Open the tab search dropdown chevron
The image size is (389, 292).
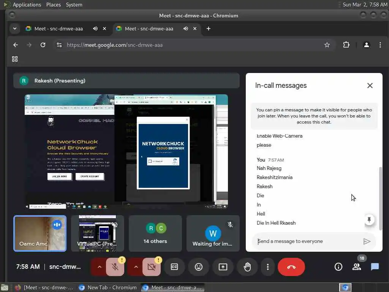click(x=15, y=29)
